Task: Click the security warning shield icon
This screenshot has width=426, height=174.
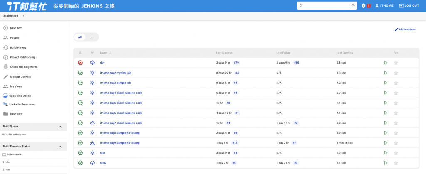Action: 363,6
